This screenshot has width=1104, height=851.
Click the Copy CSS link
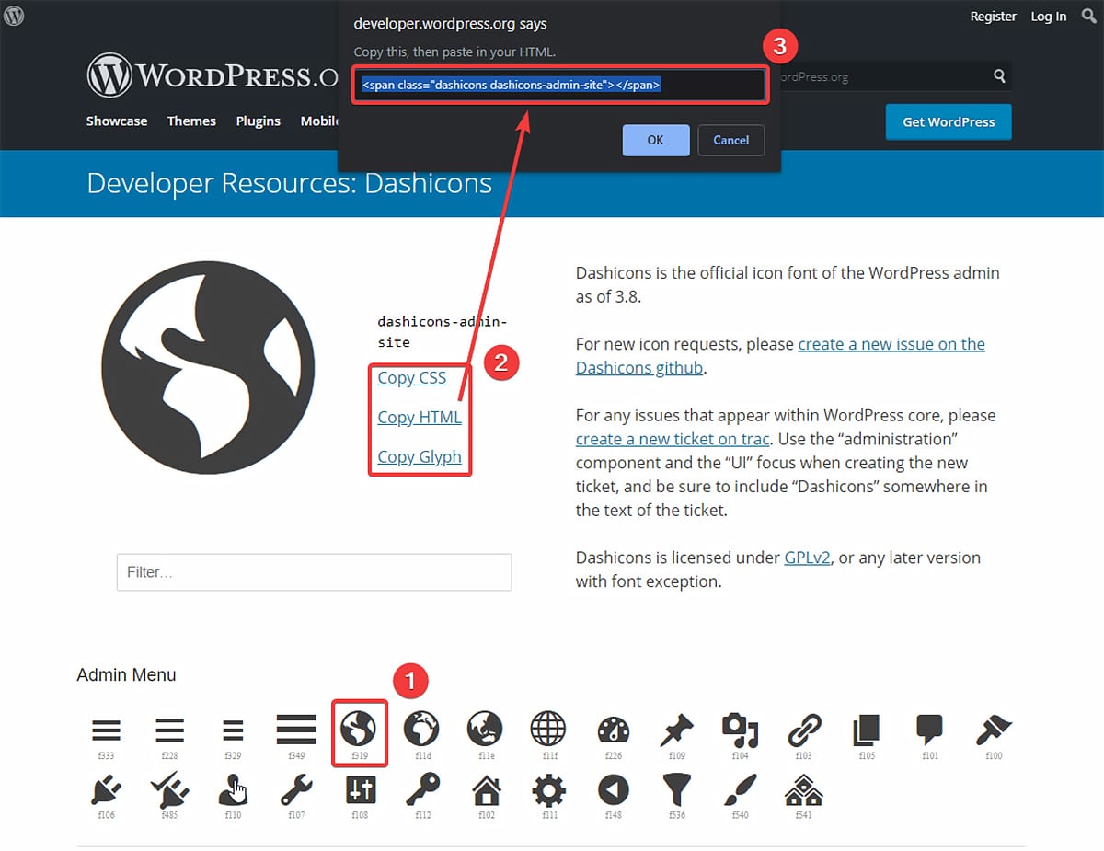click(412, 378)
